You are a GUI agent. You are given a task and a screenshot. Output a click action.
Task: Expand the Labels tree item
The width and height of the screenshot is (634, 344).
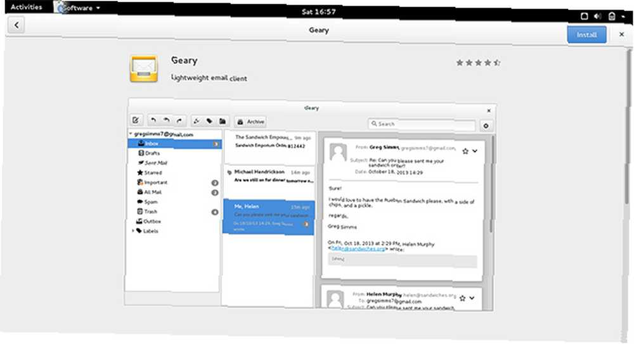[133, 231]
